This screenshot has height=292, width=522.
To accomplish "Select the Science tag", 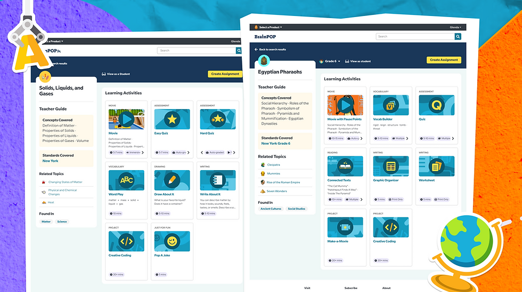I will [x=62, y=222].
